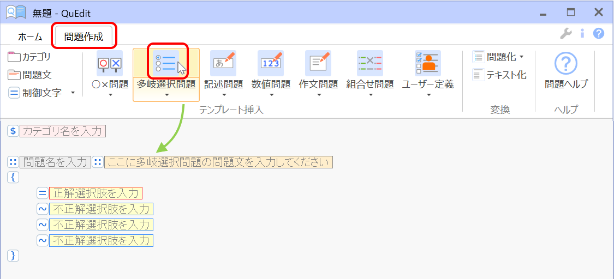Click the カテゴリ名を入力 placeholder field
The height and width of the screenshot is (279, 614).
(x=62, y=131)
